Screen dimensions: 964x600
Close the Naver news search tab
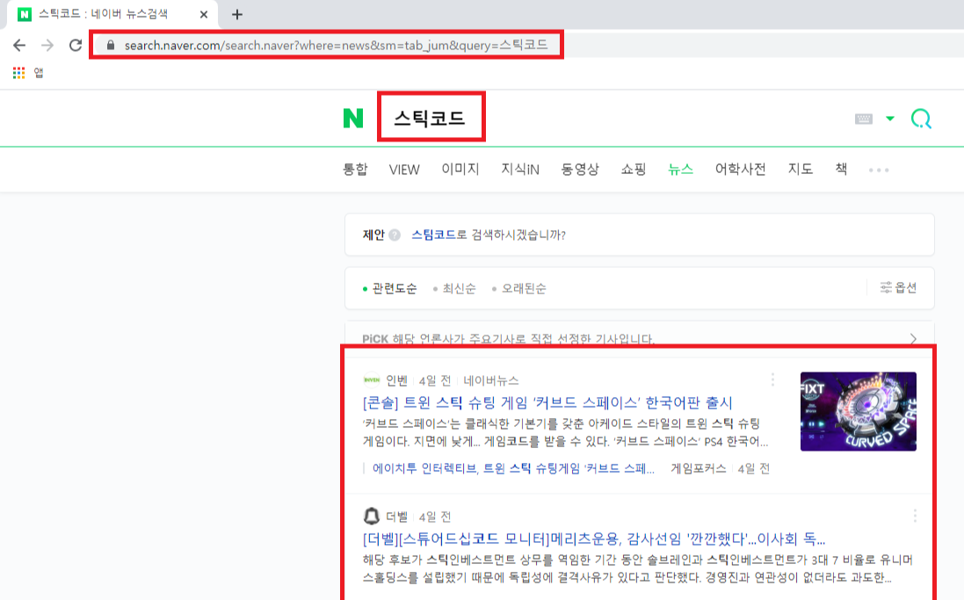click(204, 14)
